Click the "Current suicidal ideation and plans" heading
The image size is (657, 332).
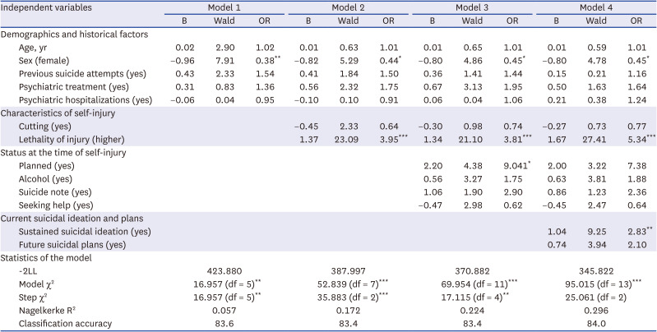75,219
